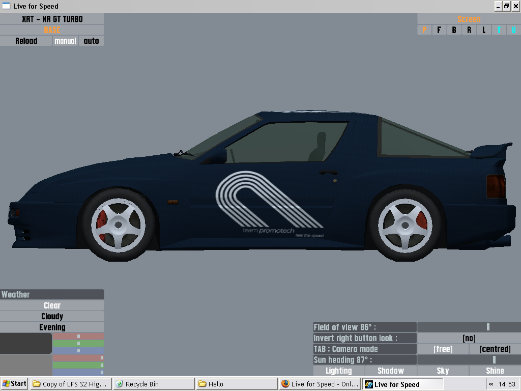Viewport: 521px width, 391px height.
Task: Adjust green slider of dark color
Action: pyautogui.click(x=78, y=344)
